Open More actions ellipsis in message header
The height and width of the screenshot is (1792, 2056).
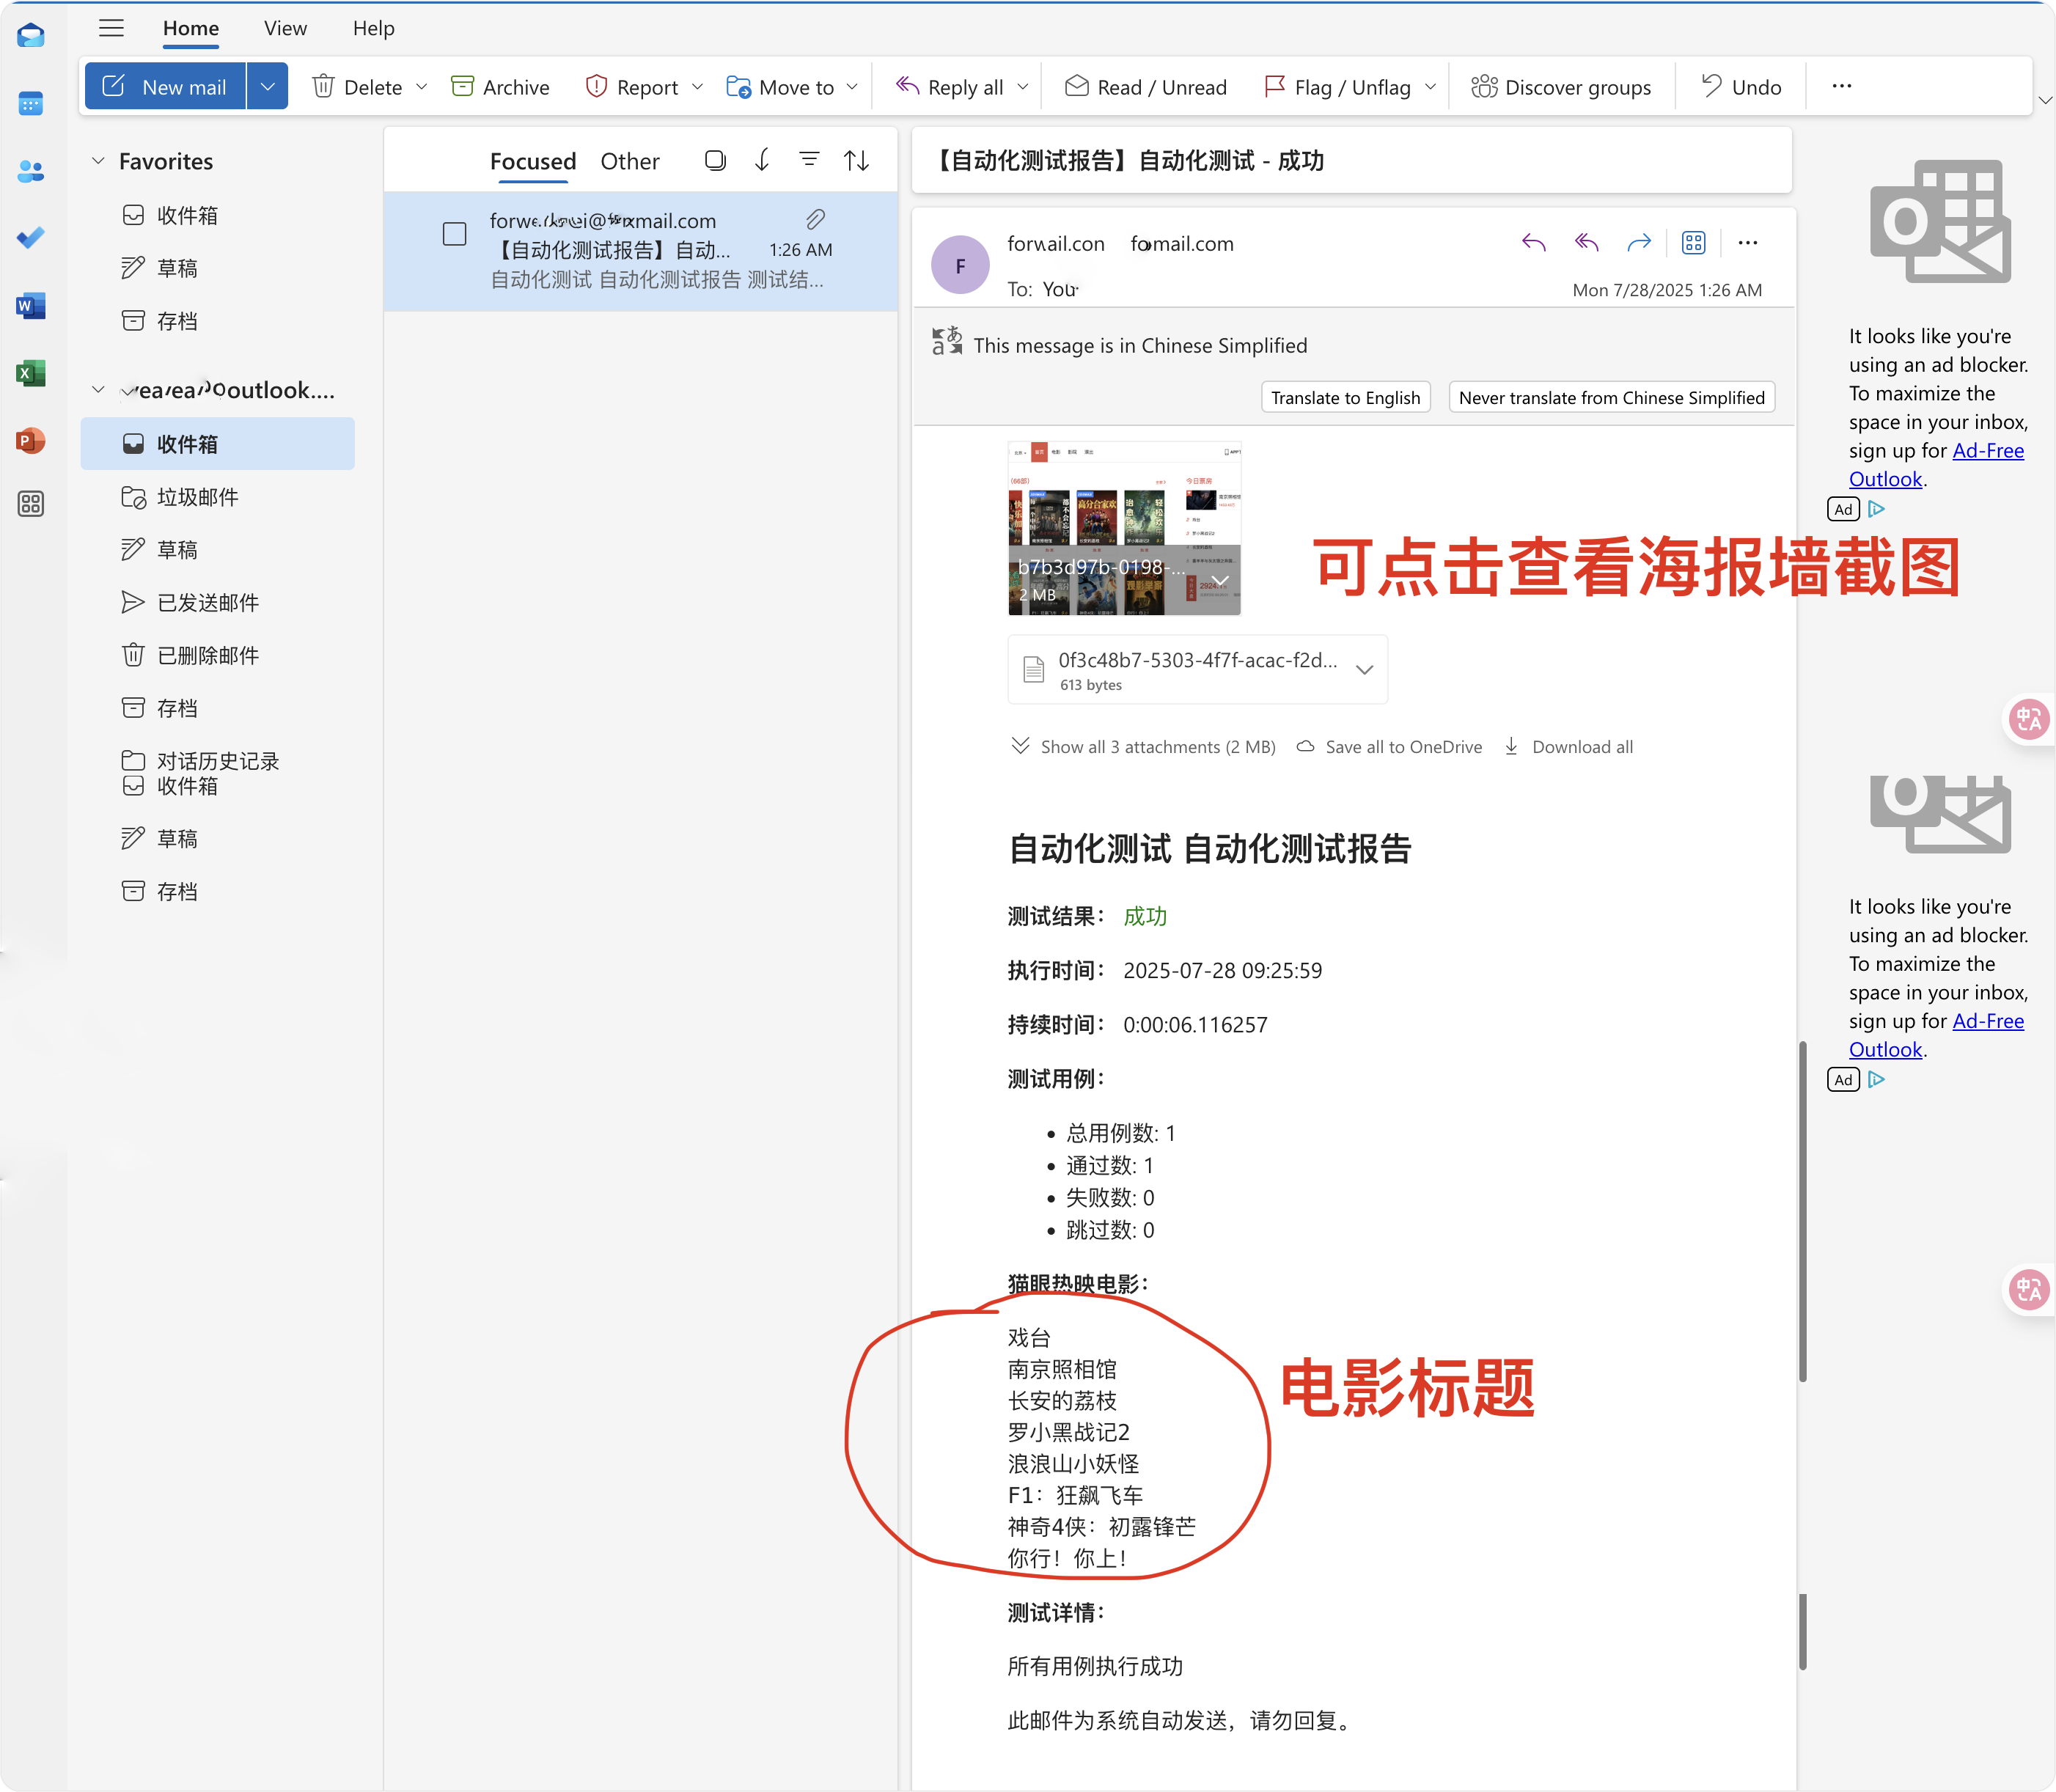[x=1748, y=242]
